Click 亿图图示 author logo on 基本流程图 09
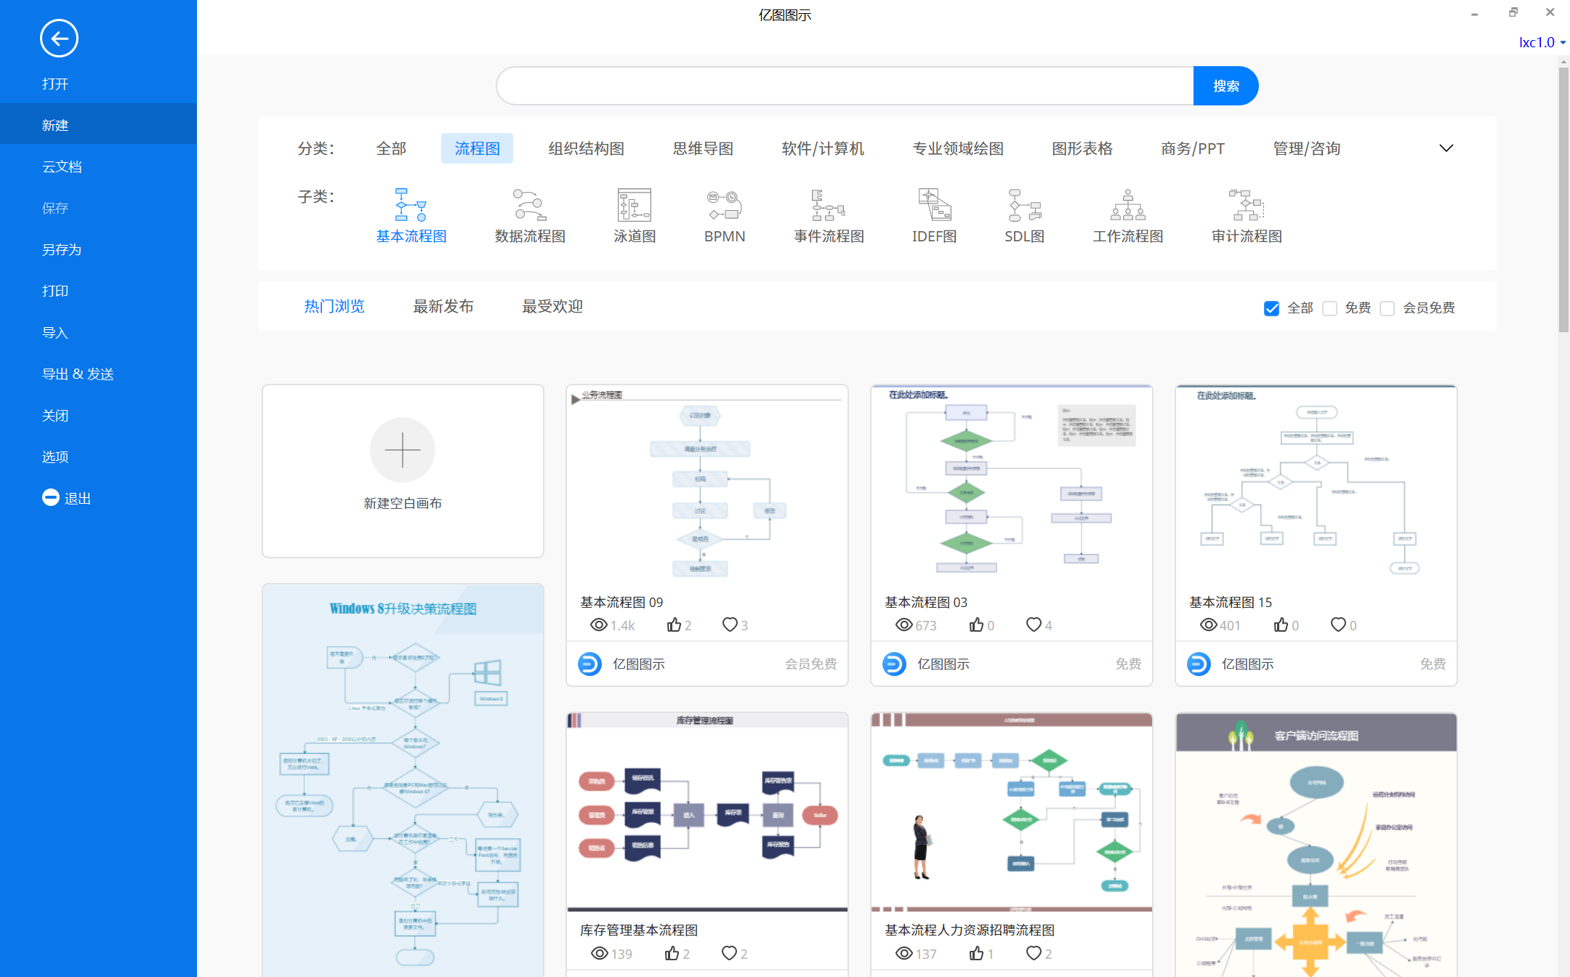This screenshot has height=977, width=1570. (x=589, y=664)
